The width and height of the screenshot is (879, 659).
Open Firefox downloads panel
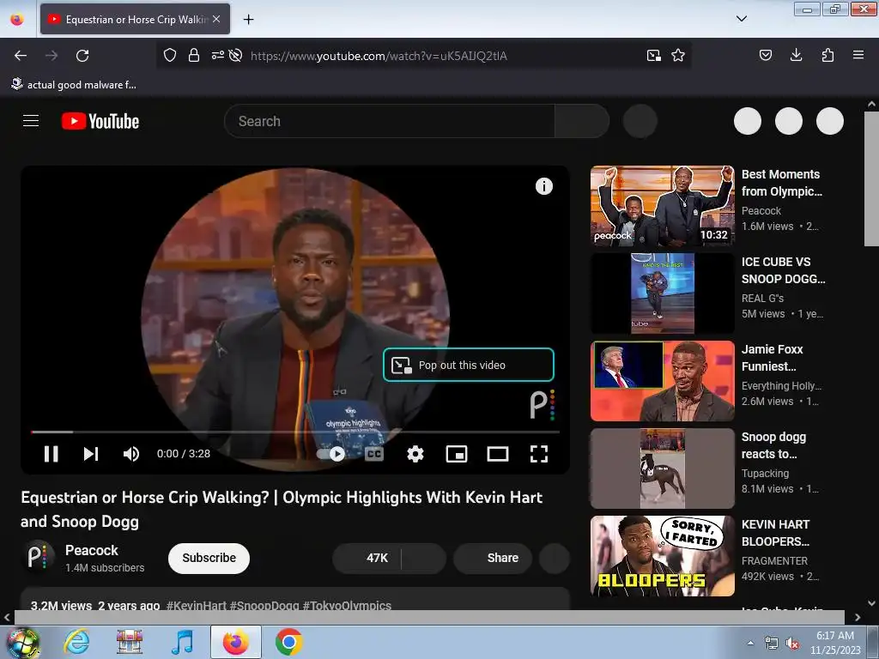tap(796, 55)
